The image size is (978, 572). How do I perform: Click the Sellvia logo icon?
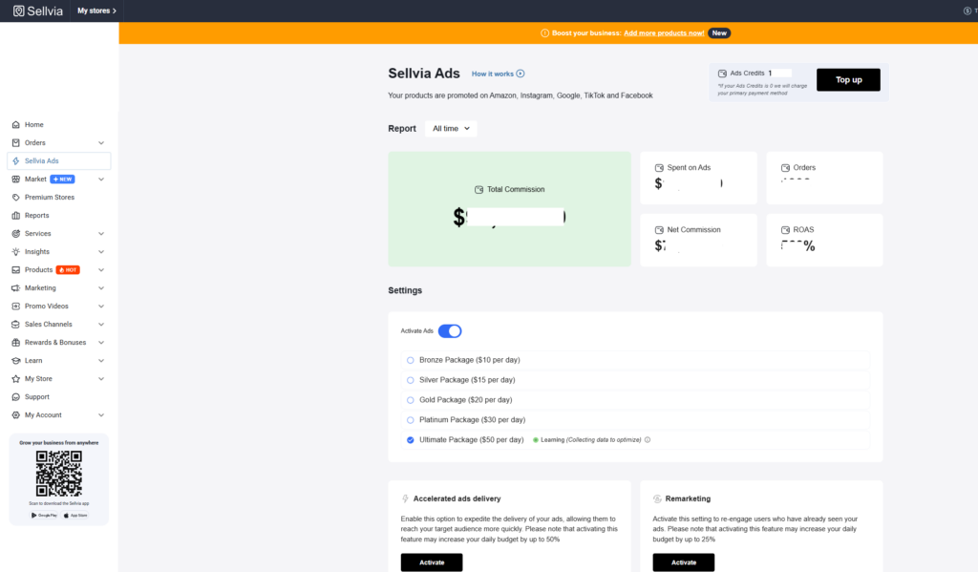[19, 11]
